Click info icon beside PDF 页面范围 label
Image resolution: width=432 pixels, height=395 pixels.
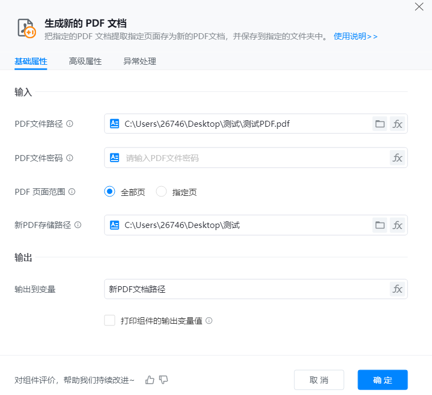72,192
